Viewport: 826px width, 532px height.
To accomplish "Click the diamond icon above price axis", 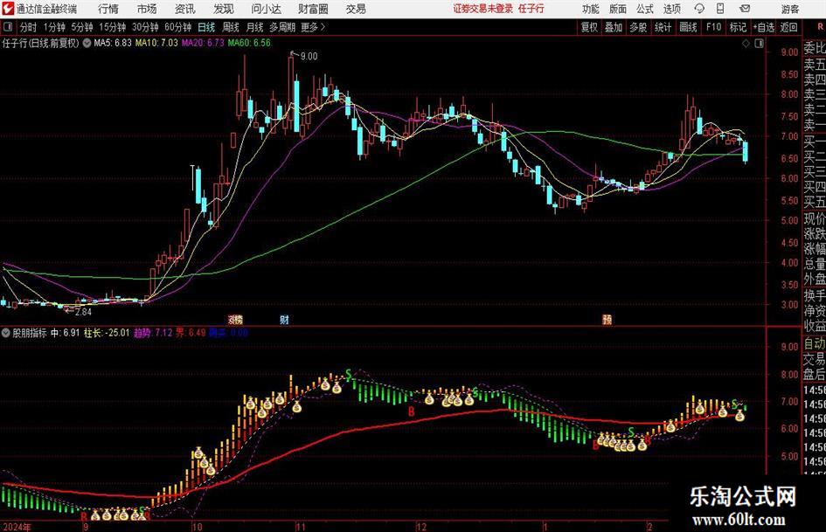I will 746,44.
